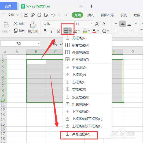Open the Name Box dropdown arrow
The width and height of the screenshot is (143, 143).
[39, 43]
